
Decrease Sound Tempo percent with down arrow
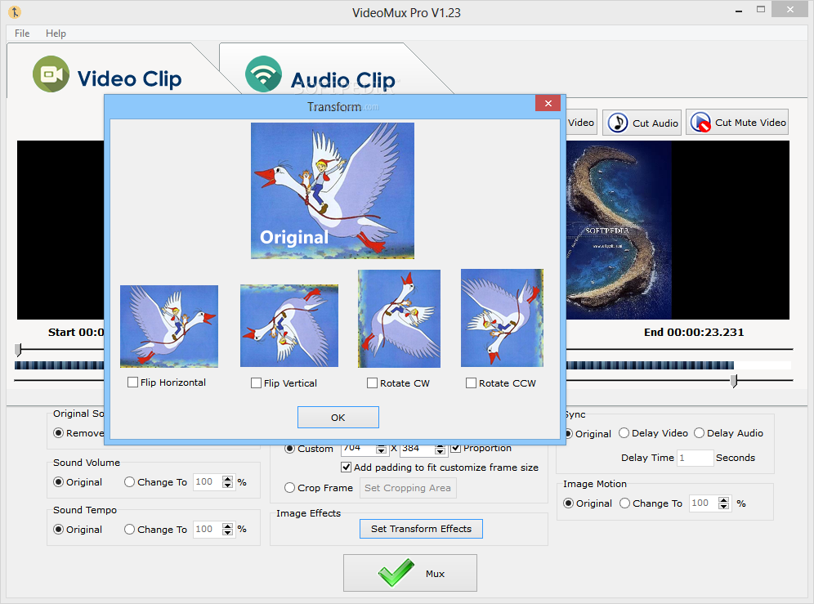pos(227,532)
